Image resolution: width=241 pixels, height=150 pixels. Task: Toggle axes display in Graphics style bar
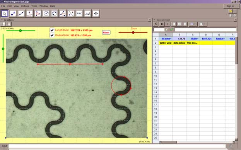(3, 24)
